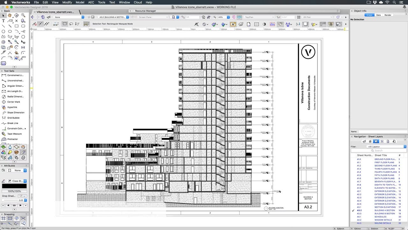
Task: Click the Fit to Objects toolbar icon
Action: 209,17
